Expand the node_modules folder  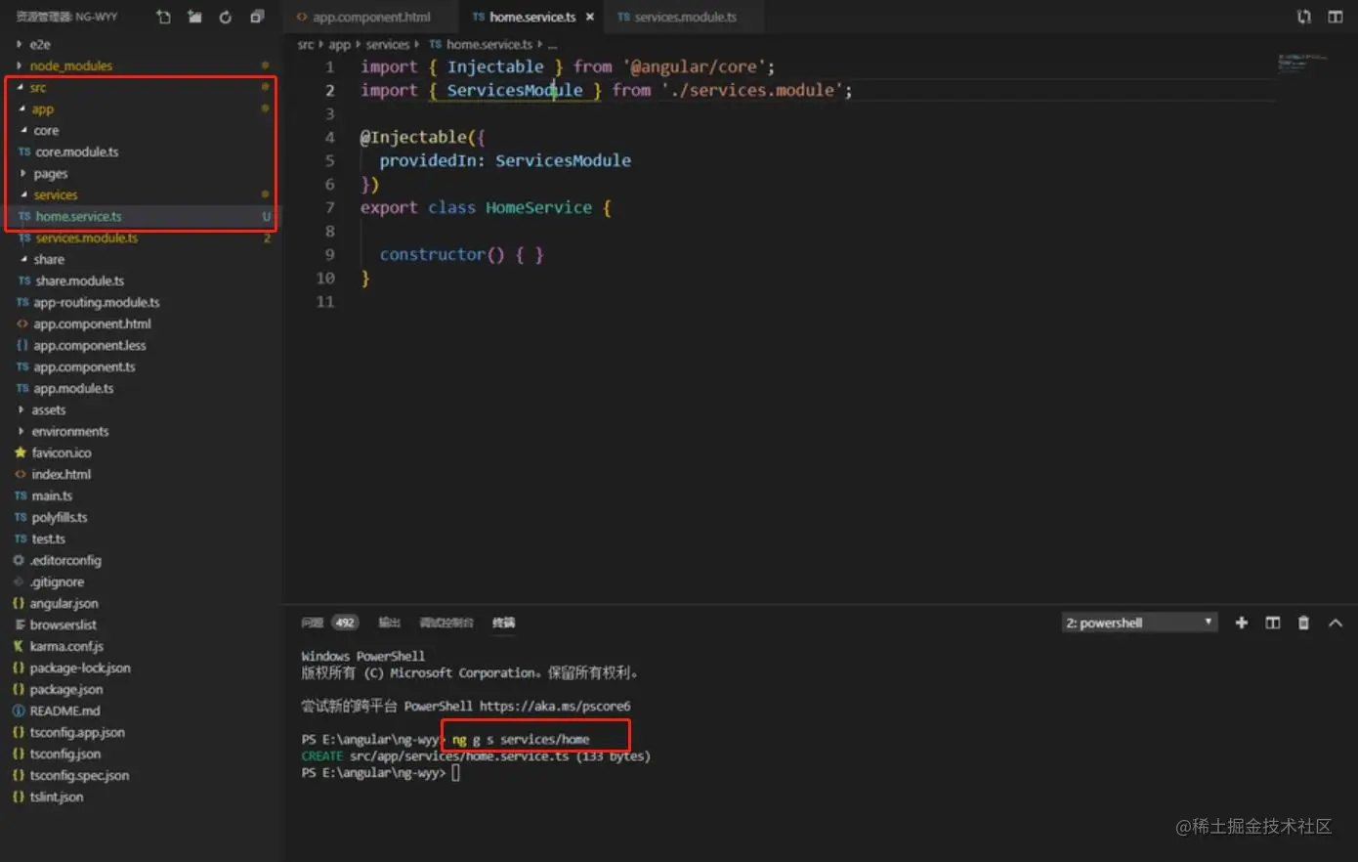(x=70, y=65)
